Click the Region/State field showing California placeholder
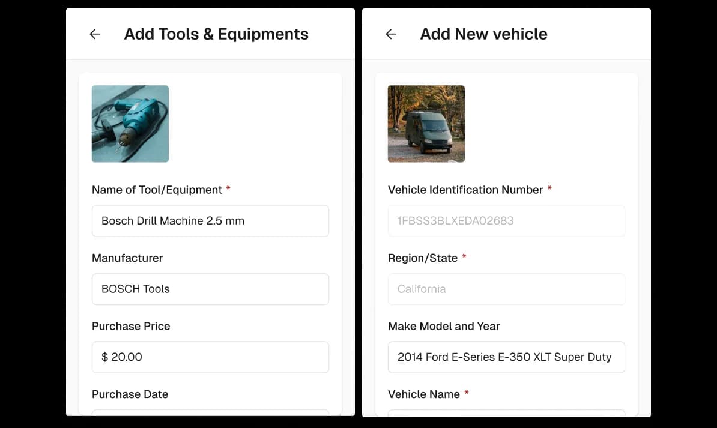Viewport: 717px width, 428px height. 506,289
